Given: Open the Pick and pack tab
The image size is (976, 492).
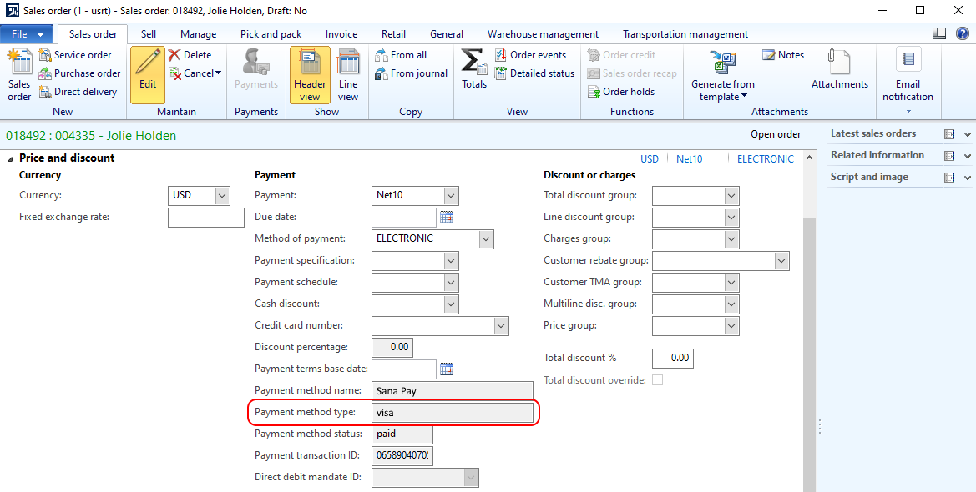Looking at the screenshot, I should coord(271,34).
